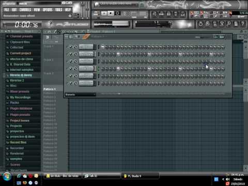Open the Batería channel filter dropdown
Screen dimensions: 248x186
pyautogui.click(x=80, y=95)
